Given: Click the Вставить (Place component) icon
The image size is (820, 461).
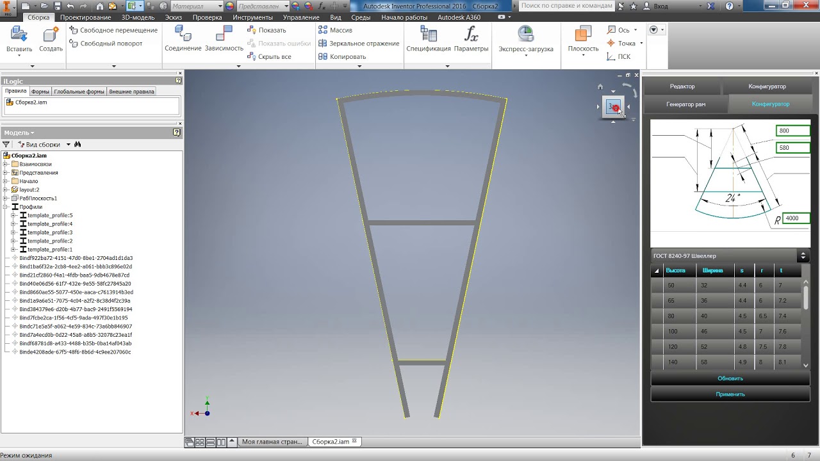Looking at the screenshot, I should 19,35.
